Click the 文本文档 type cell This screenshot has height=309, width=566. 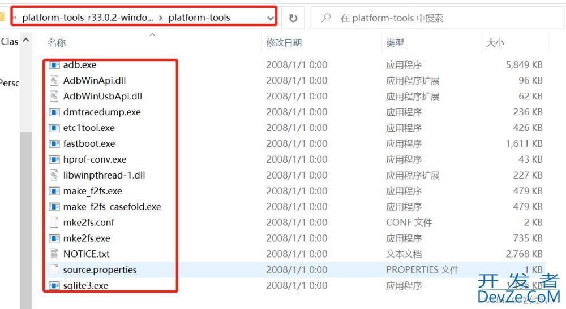click(x=404, y=254)
